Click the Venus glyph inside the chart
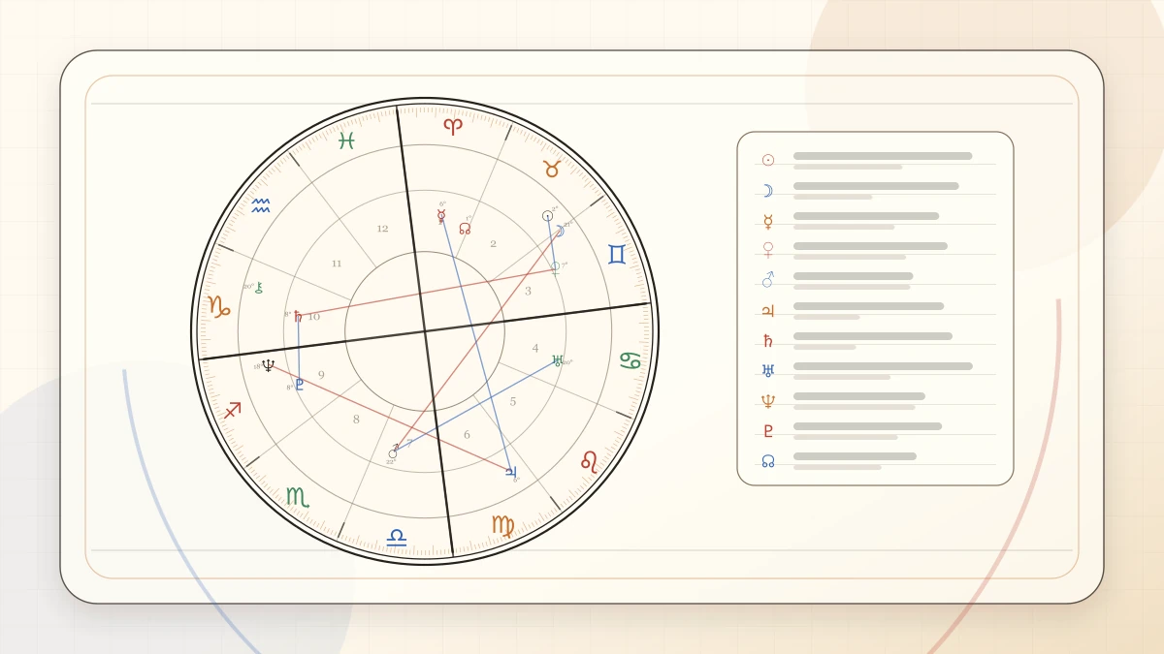The width and height of the screenshot is (1164, 654). tap(556, 267)
